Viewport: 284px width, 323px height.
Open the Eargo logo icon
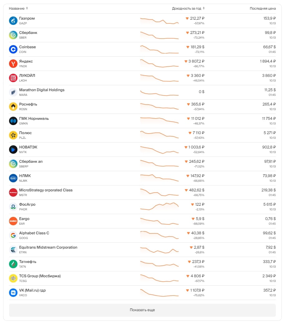(13, 221)
